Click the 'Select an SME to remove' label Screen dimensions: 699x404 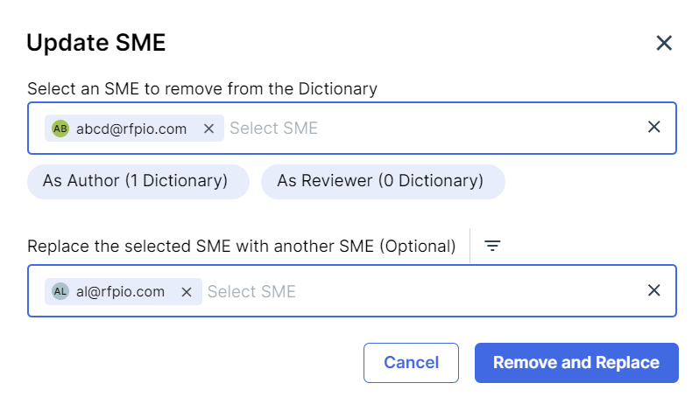coord(202,88)
